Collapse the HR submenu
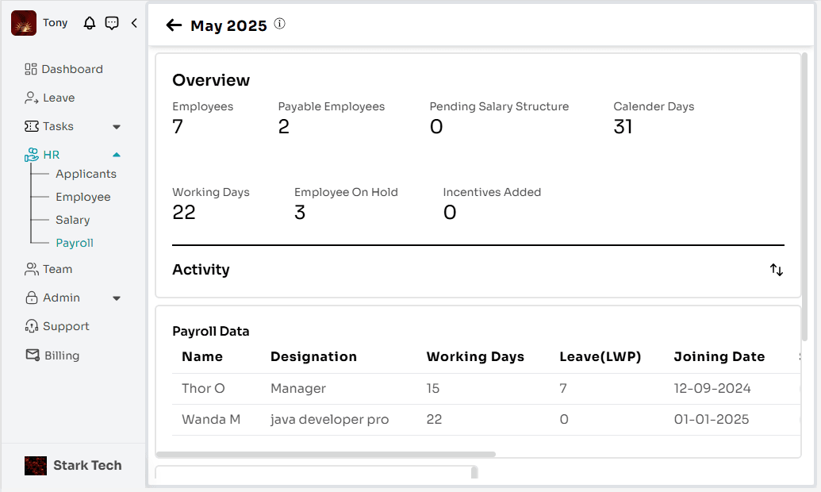The height and width of the screenshot is (492, 821). click(x=117, y=154)
